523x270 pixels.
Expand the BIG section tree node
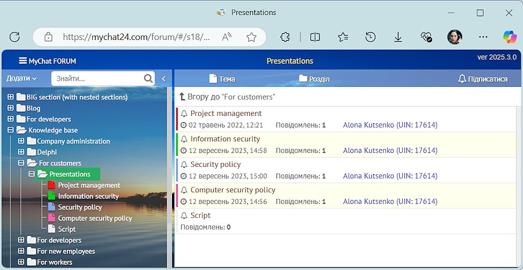pos(10,97)
